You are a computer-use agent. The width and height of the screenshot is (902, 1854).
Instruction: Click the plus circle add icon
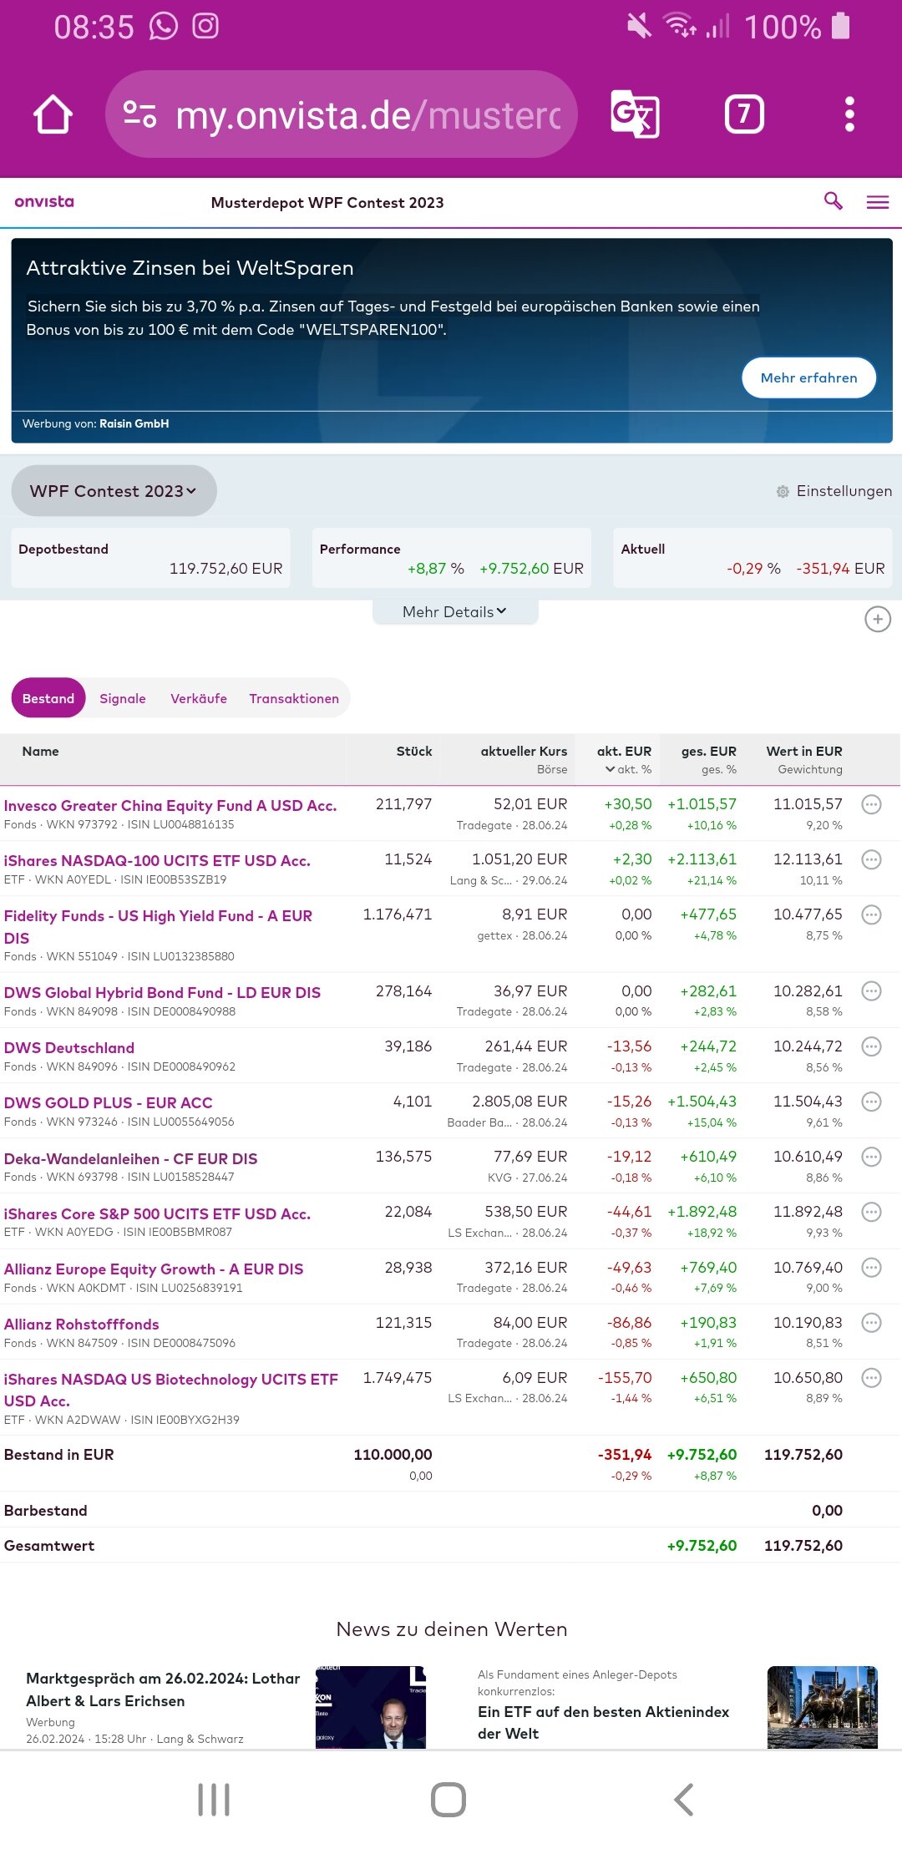pyautogui.click(x=877, y=620)
